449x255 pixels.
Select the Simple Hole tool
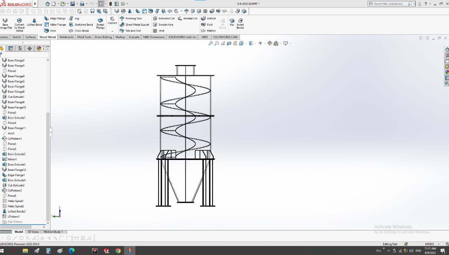click(163, 25)
